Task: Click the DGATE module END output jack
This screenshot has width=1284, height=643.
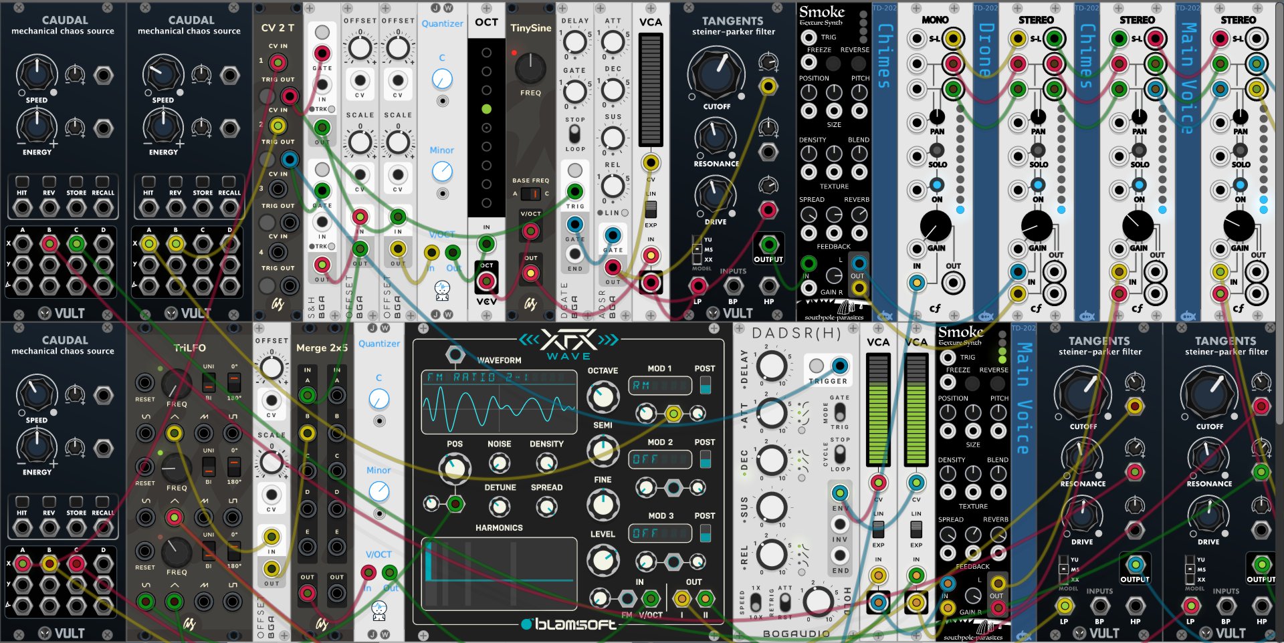Action: 574,253
